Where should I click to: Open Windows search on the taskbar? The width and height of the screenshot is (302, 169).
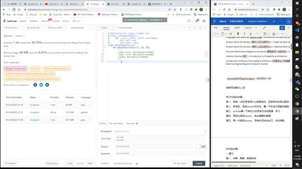click(x=297, y=9)
